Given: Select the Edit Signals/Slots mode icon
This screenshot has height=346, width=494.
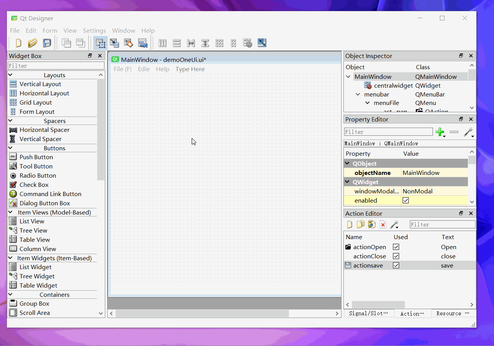Looking at the screenshot, I should (114, 43).
